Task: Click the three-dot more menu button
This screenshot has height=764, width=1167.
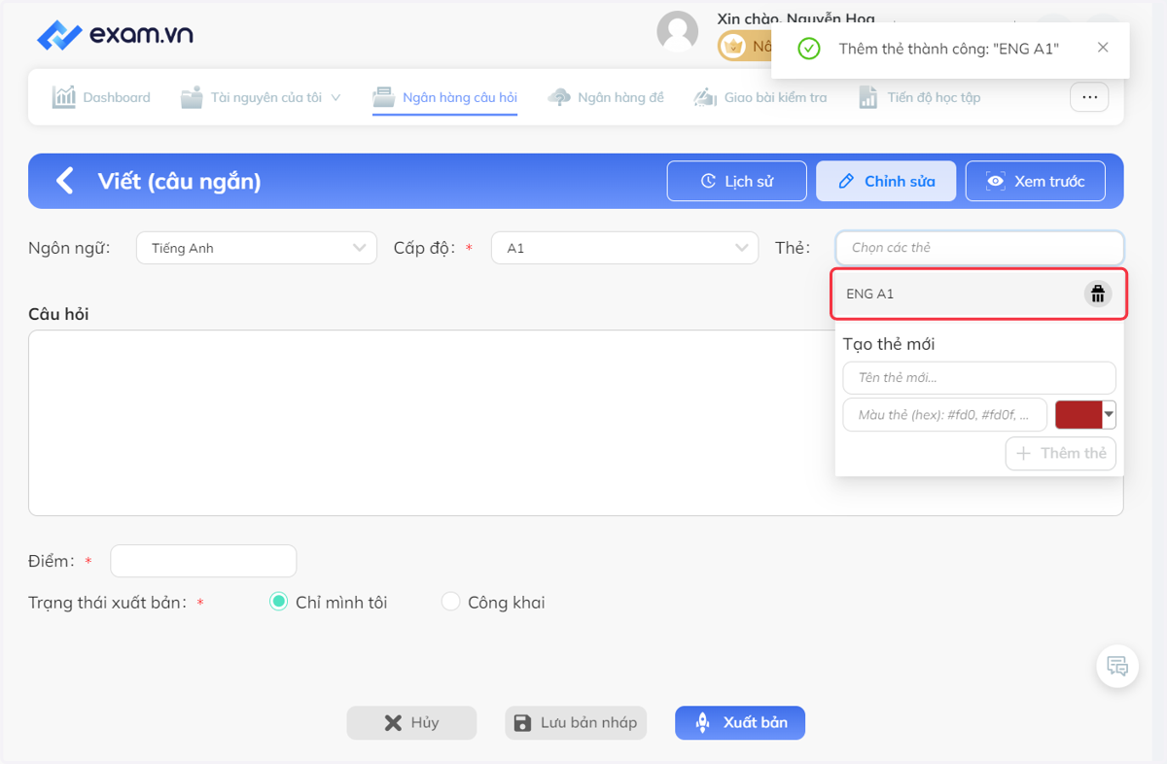Action: click(x=1089, y=97)
